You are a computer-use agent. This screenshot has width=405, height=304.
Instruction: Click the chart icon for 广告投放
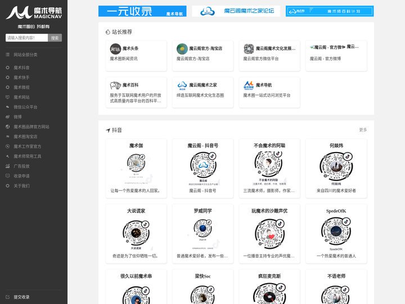click(x=8, y=166)
